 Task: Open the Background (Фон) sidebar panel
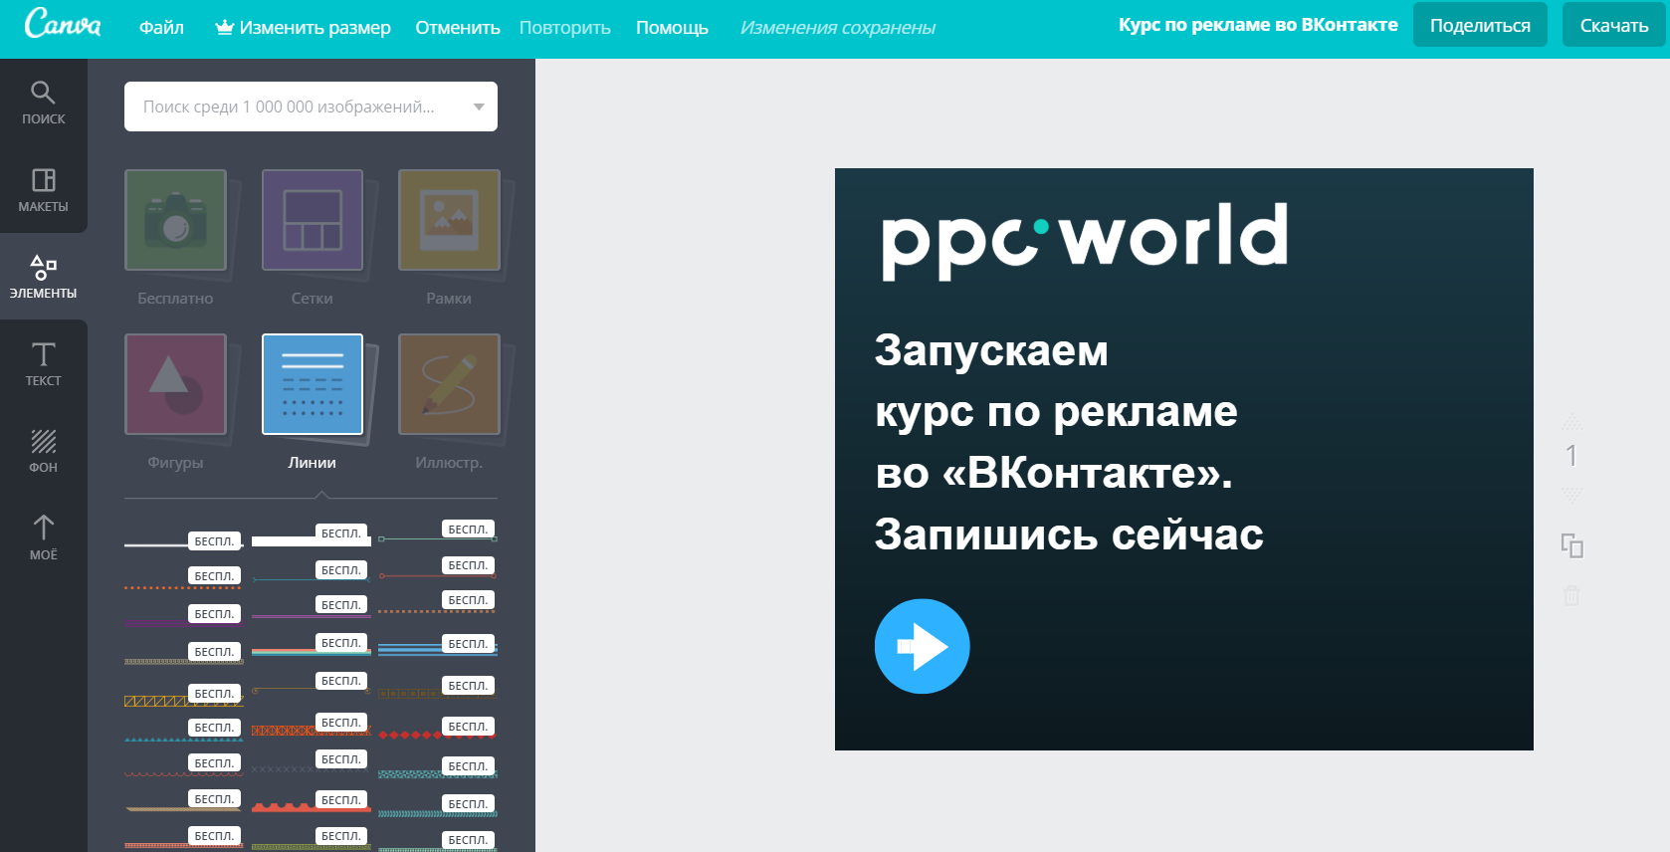click(43, 450)
